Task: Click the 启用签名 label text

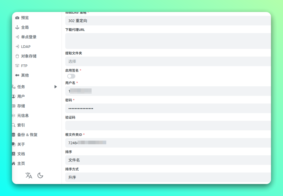Action: click(x=72, y=70)
